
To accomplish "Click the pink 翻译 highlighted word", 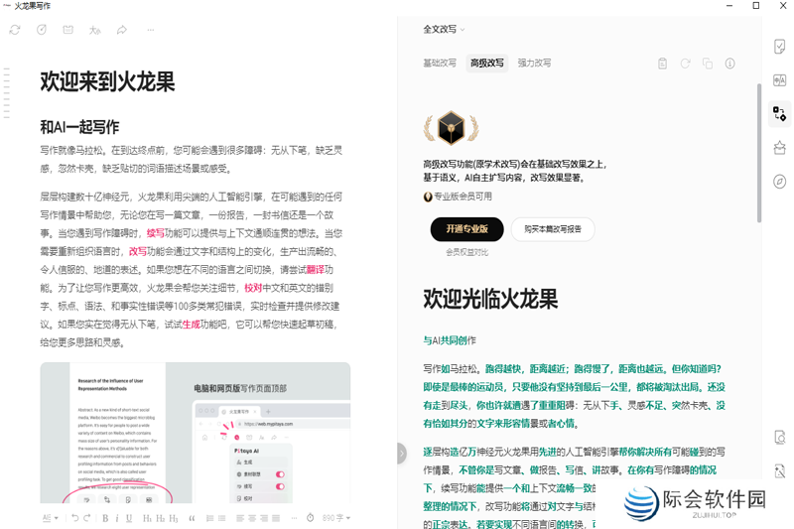I will coord(316,270).
